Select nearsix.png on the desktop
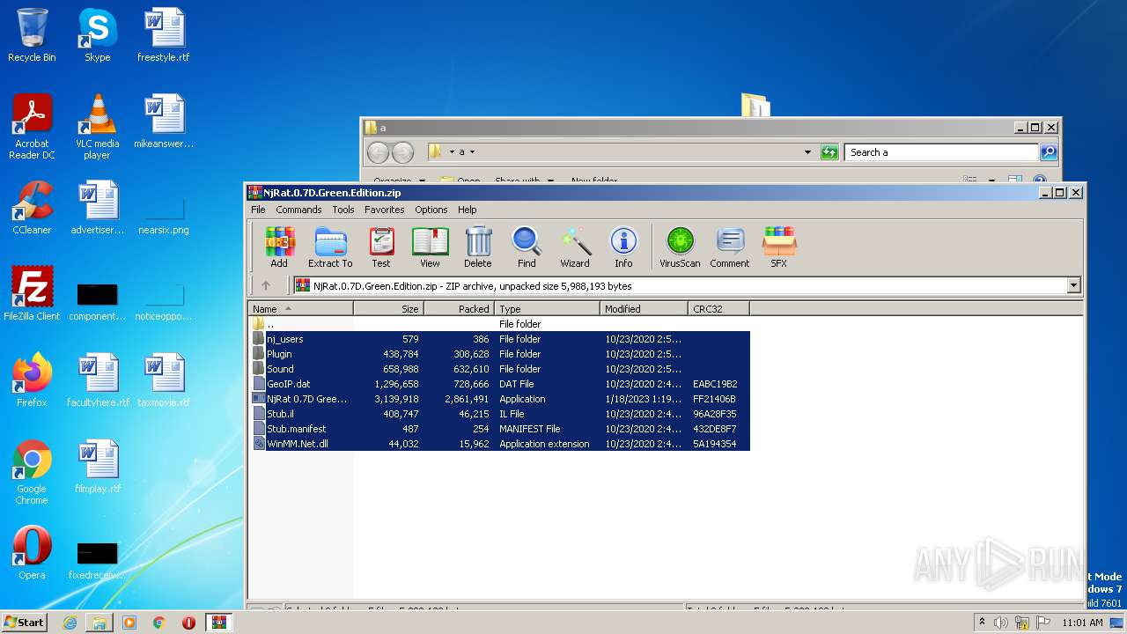Viewport: 1127px width, 634px height. (164, 216)
